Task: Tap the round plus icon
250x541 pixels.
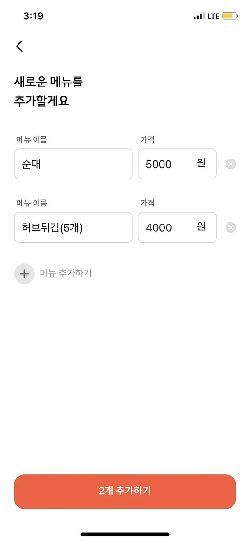Action: click(24, 273)
